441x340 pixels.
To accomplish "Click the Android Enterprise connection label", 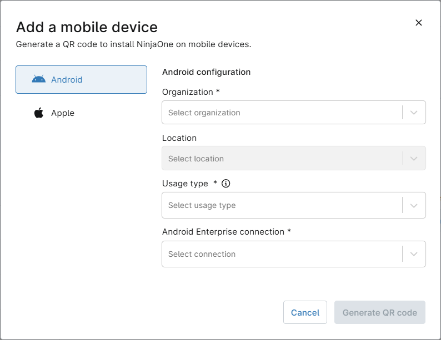I will [x=223, y=232].
